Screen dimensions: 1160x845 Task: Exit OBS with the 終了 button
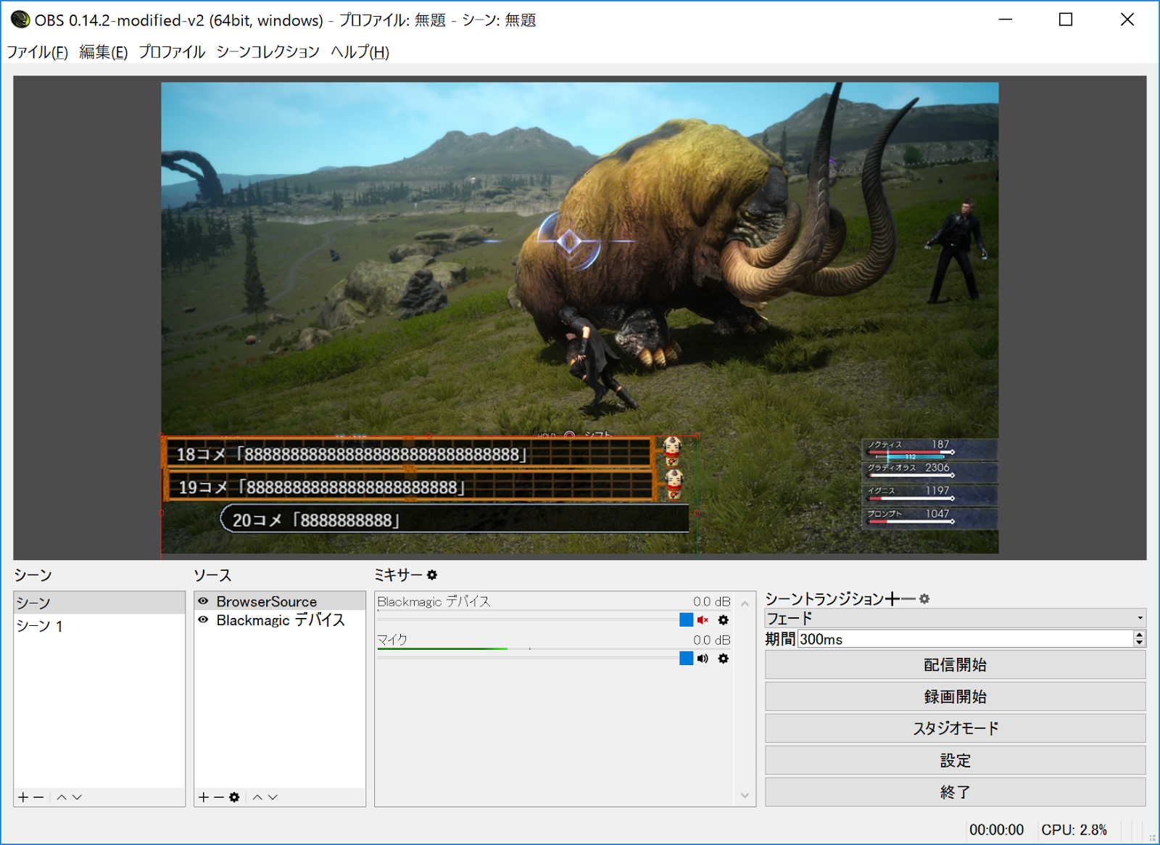pyautogui.click(x=955, y=792)
